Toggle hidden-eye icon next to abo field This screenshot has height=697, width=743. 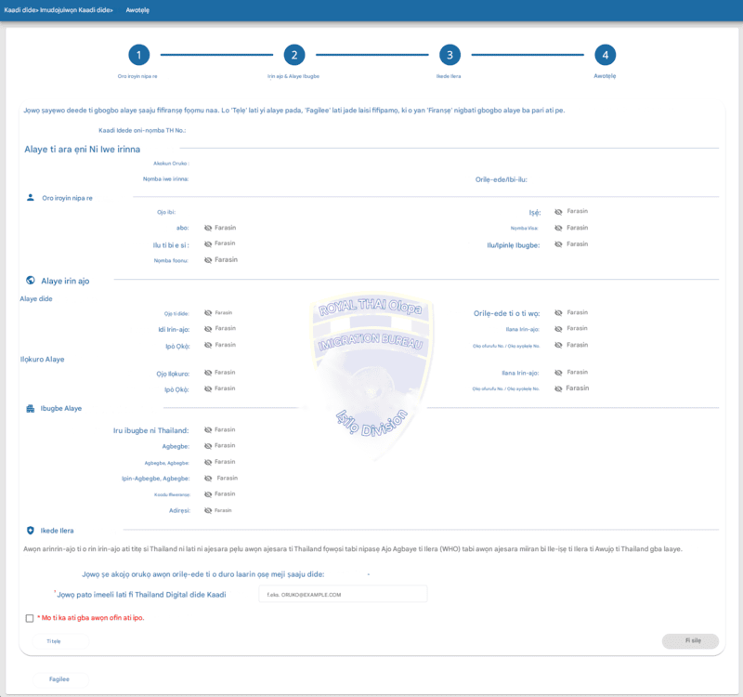pos(207,228)
